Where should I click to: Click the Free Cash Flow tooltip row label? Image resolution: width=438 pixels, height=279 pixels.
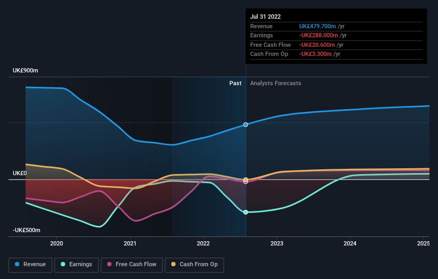click(270, 45)
